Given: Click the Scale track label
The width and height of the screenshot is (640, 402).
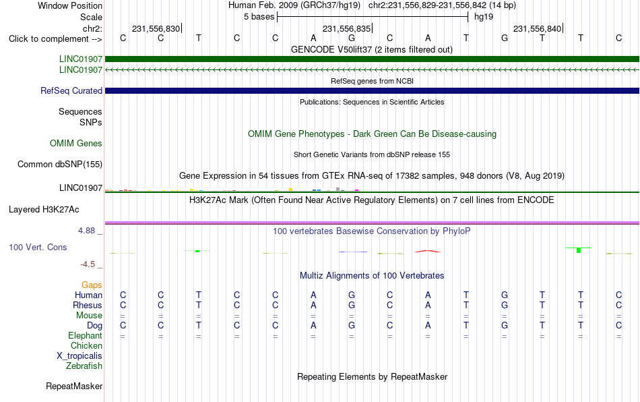Looking at the screenshot, I should (x=91, y=17).
